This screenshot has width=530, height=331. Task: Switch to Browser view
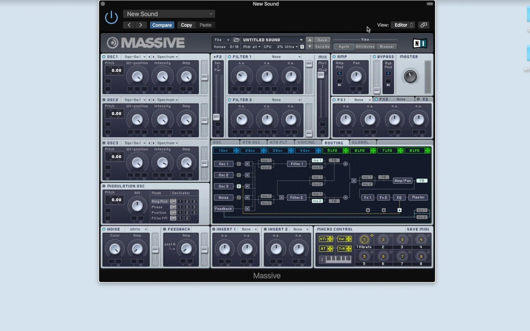[387, 47]
